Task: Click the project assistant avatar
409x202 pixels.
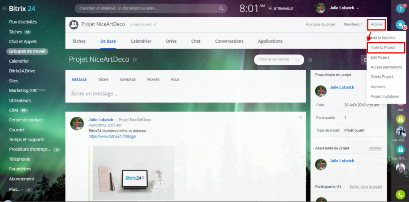Action: point(321,165)
